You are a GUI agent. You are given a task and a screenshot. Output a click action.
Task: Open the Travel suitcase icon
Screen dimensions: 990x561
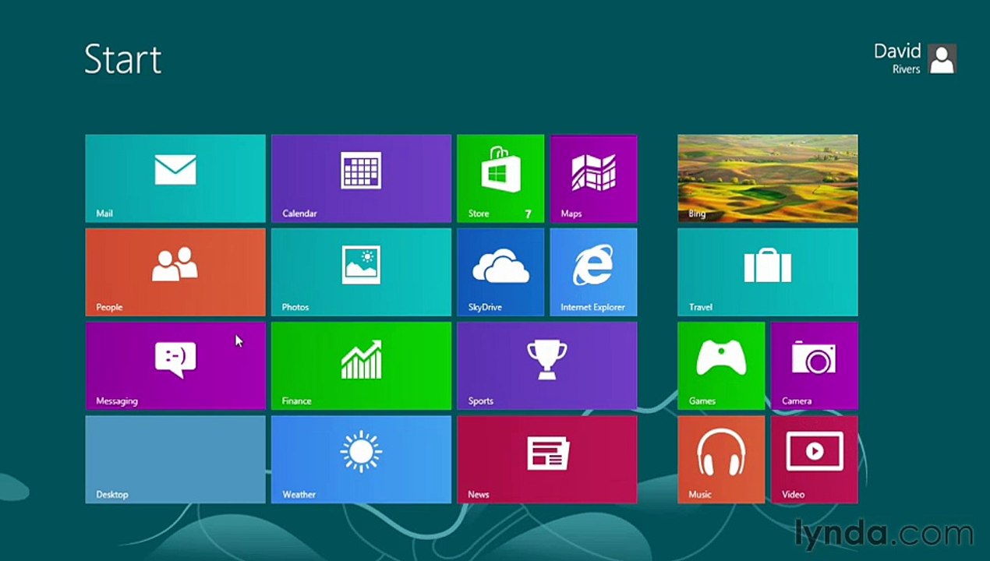768,265
